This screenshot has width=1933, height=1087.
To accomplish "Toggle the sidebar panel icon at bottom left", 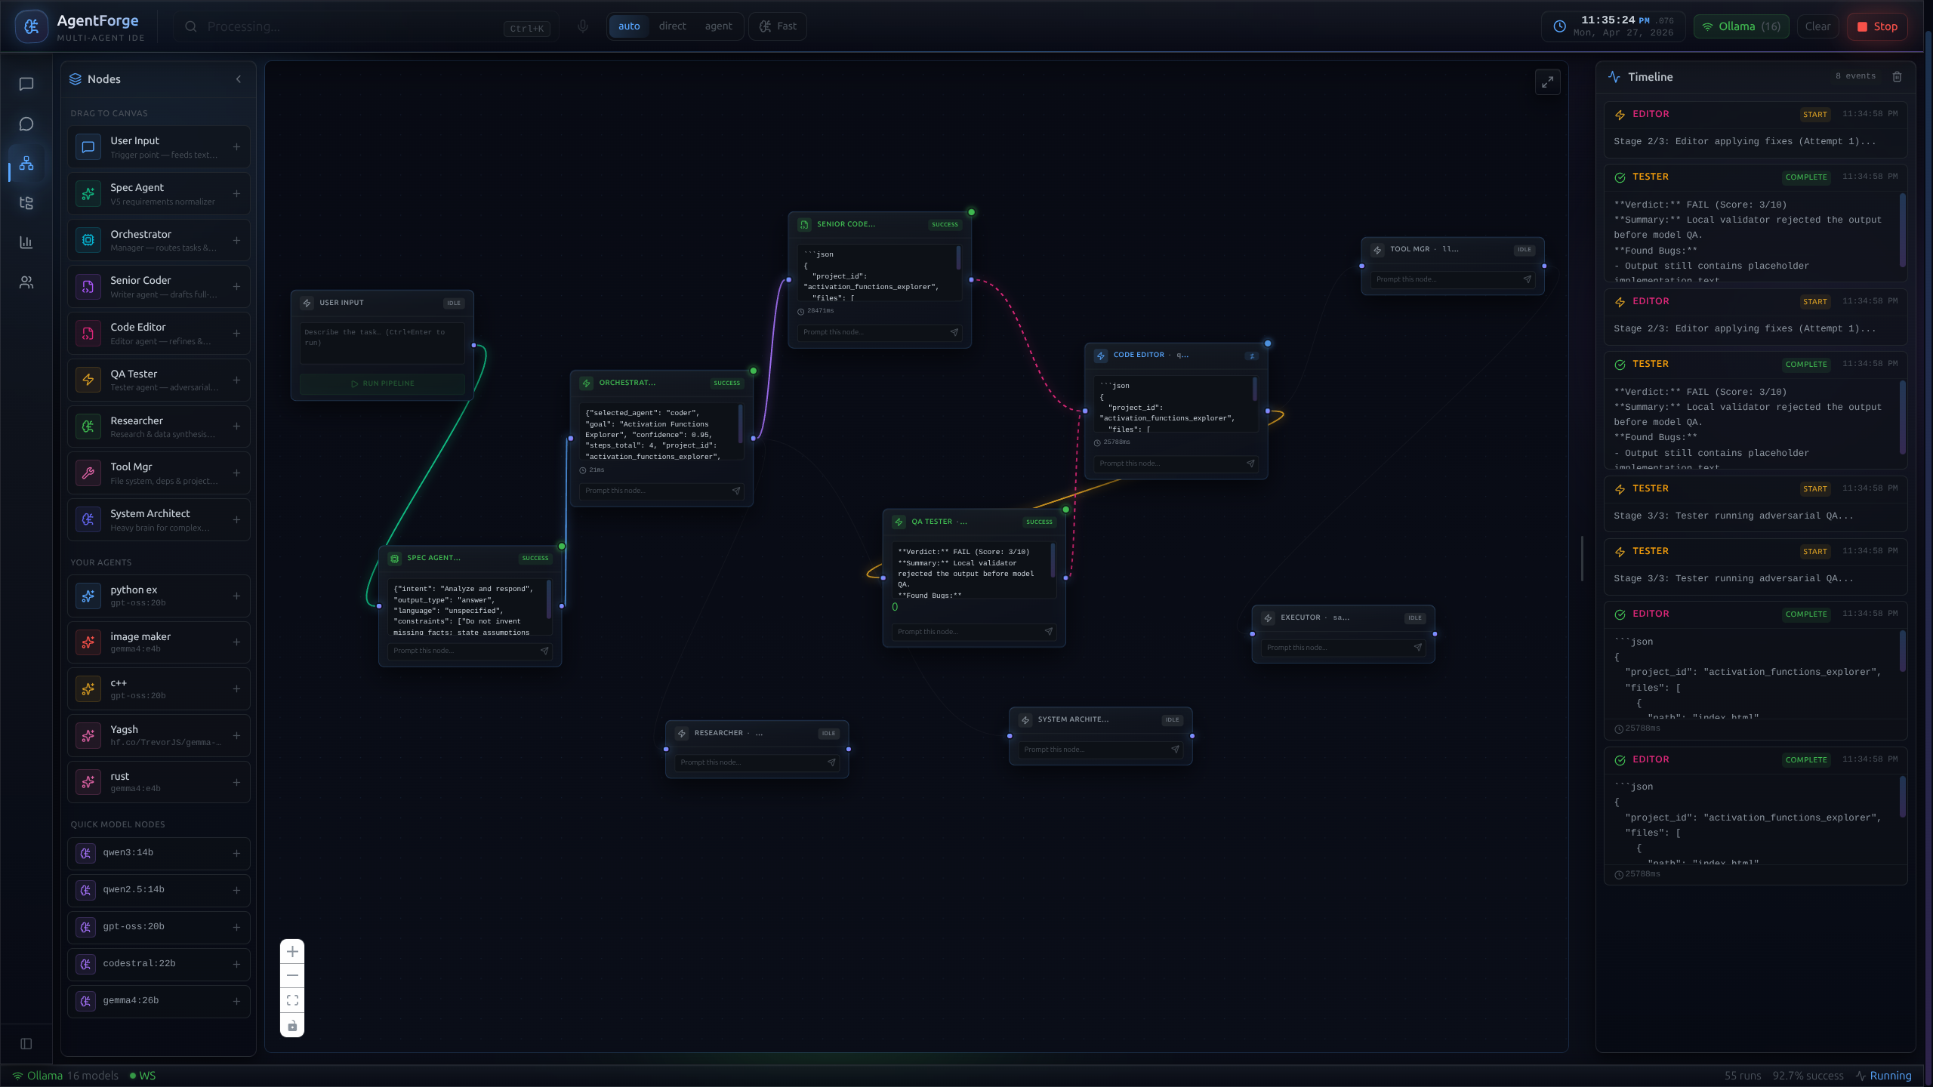I will click(x=26, y=1043).
